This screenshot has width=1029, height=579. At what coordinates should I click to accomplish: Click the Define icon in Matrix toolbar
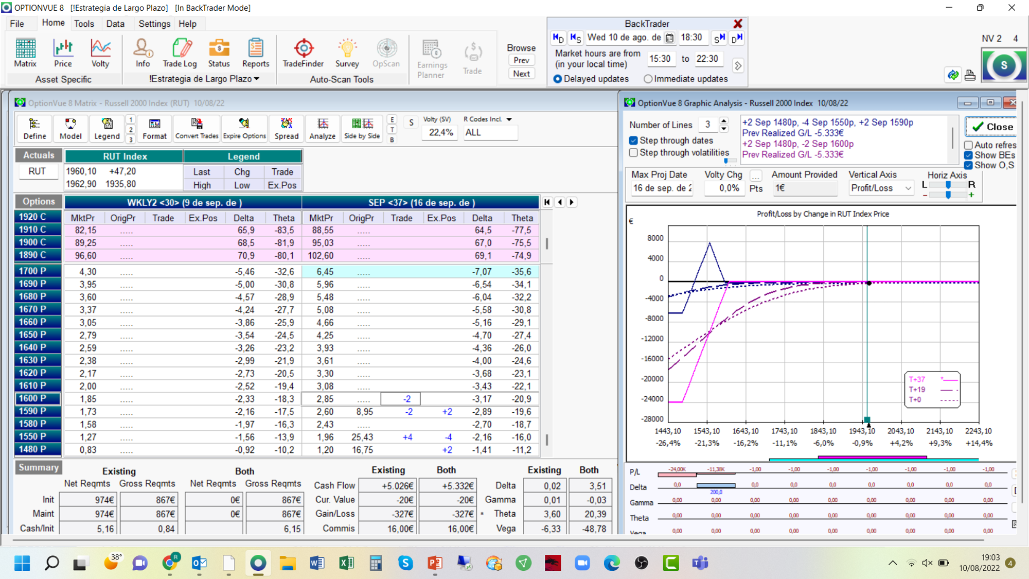pos(34,129)
